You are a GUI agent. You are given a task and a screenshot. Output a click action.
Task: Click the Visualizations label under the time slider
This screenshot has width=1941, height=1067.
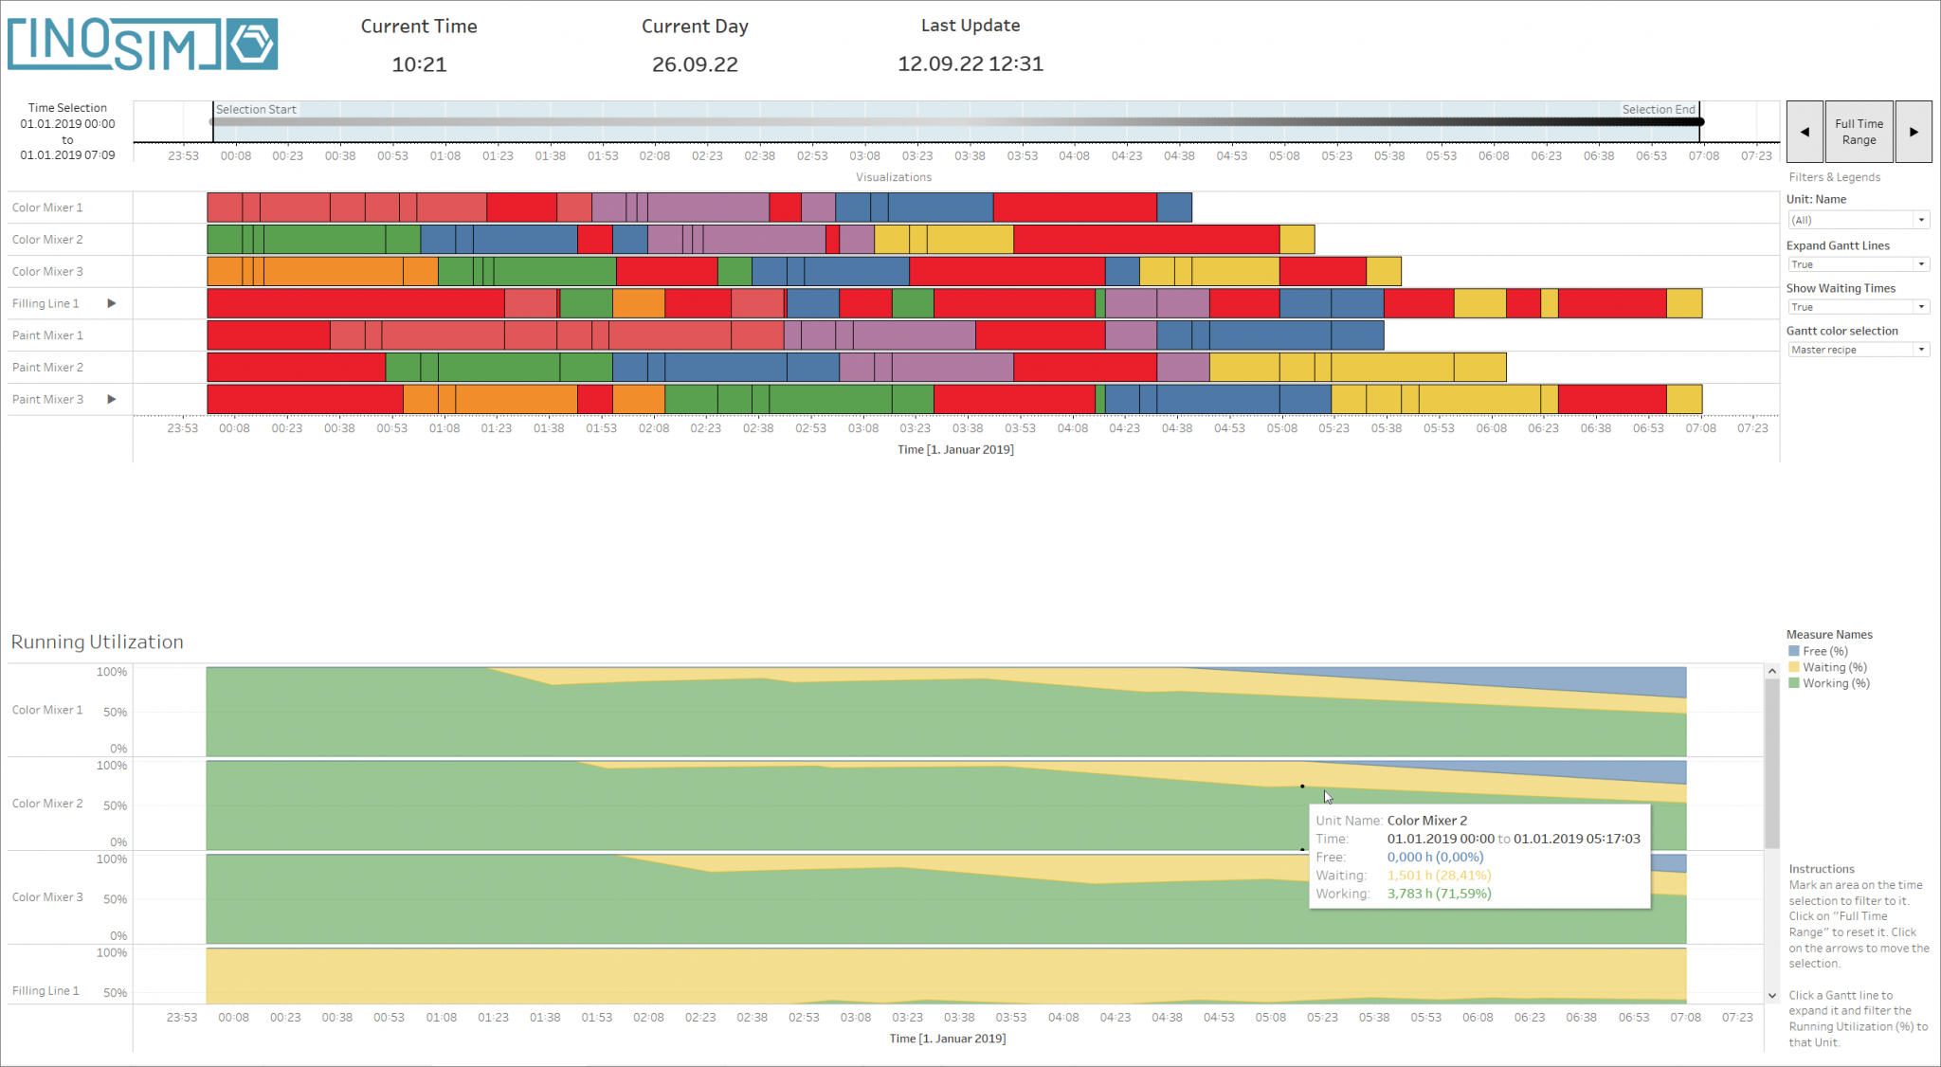894,177
